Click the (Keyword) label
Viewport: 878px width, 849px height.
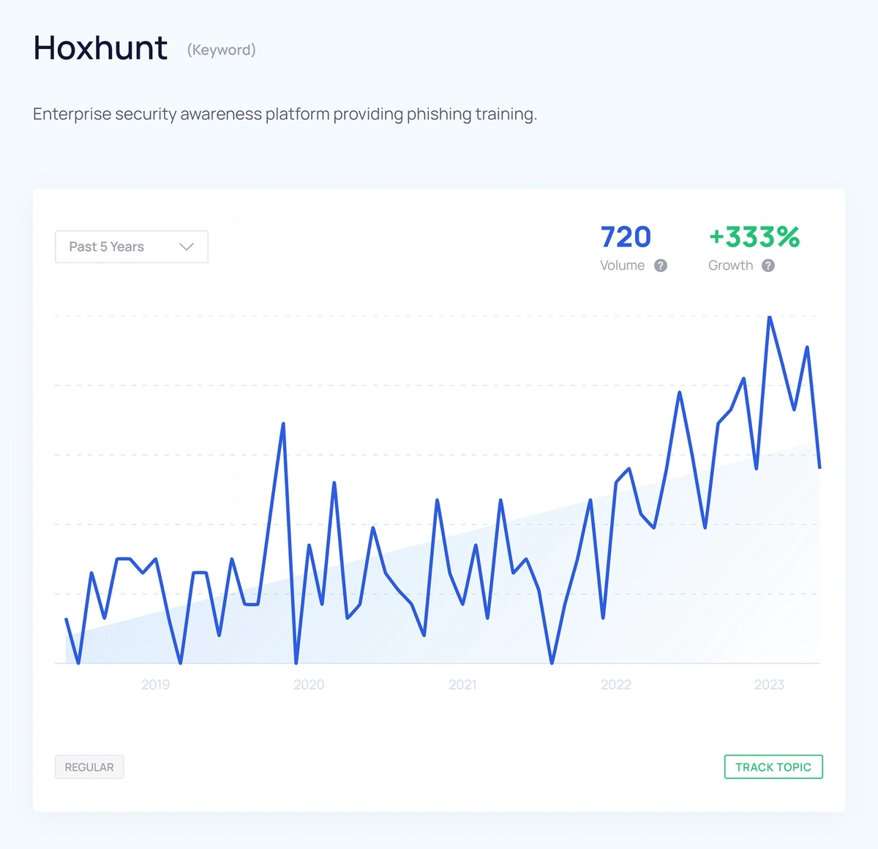[x=222, y=50]
